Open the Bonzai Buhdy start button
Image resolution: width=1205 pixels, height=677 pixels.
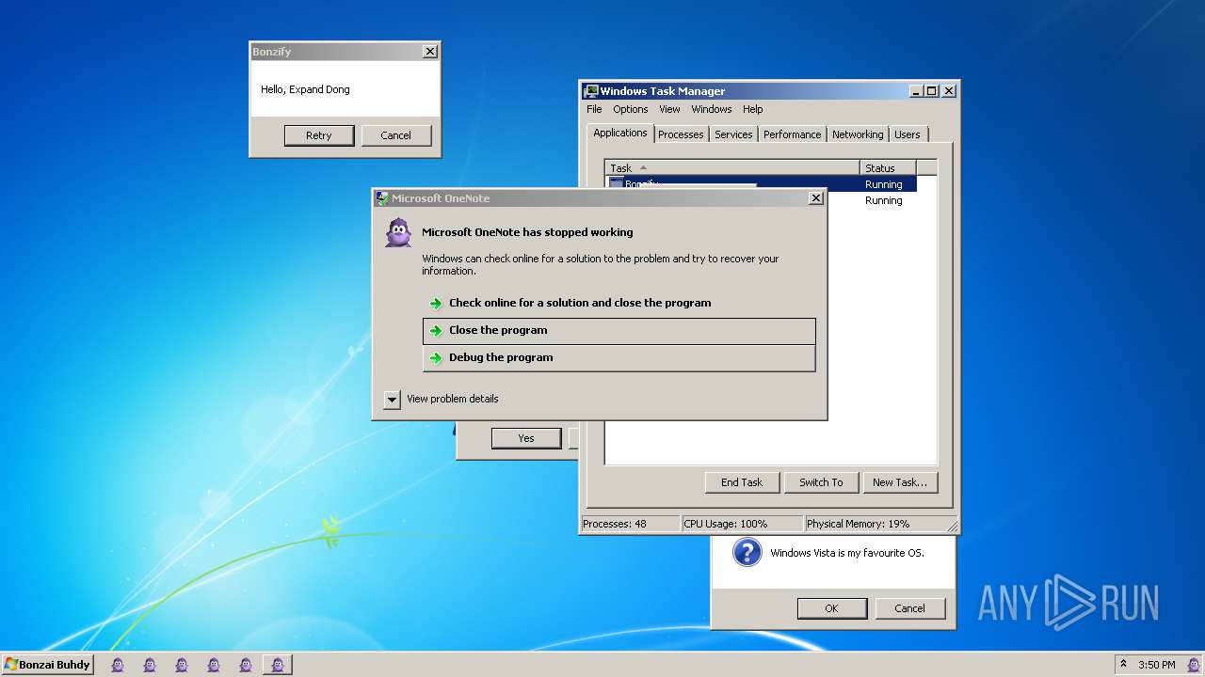coord(47,665)
